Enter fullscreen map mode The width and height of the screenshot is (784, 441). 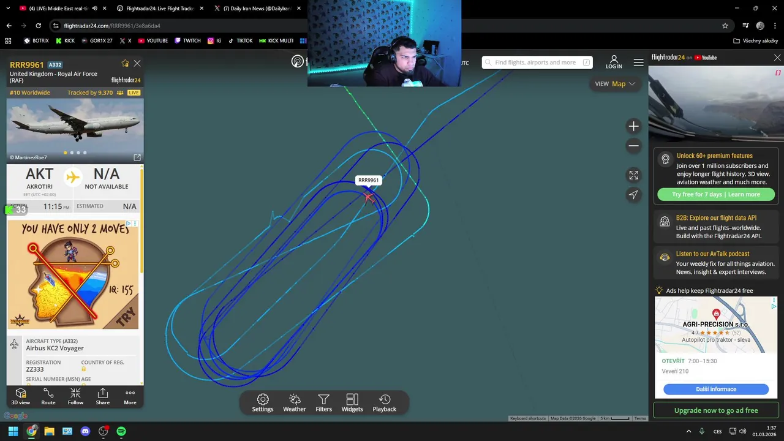point(633,175)
